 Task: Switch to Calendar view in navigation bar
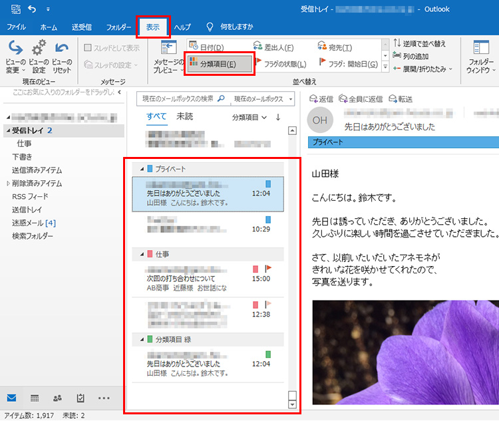35,398
